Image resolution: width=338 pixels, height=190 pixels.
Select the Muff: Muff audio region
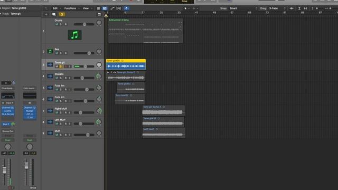click(164, 132)
